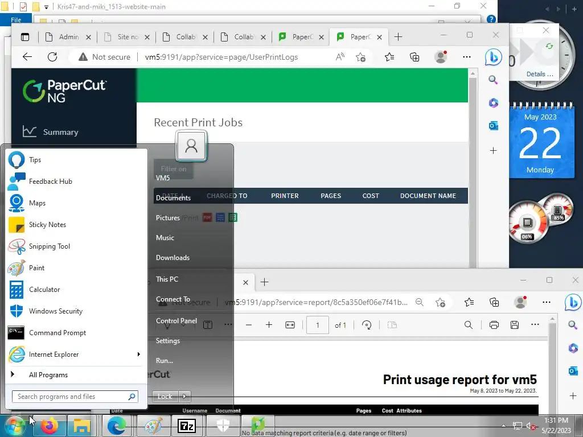Click the user account picture
Viewport: 583px width, 437px height.
click(191, 145)
